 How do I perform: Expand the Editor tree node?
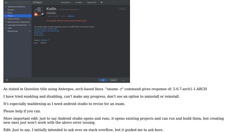click(6, 13)
